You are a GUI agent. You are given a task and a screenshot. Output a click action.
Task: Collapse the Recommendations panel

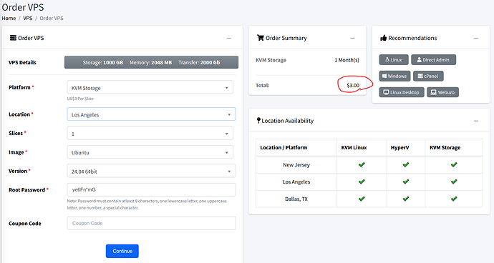[x=476, y=38]
